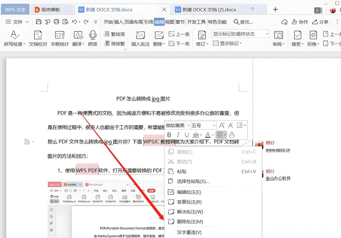341x238 pixels.
Task: Choose 解决批注(W) from context menu
Action: point(213,212)
